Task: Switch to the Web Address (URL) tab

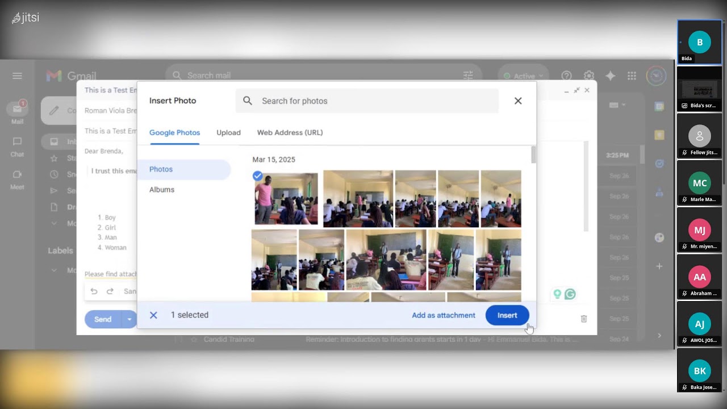Action: (290, 132)
